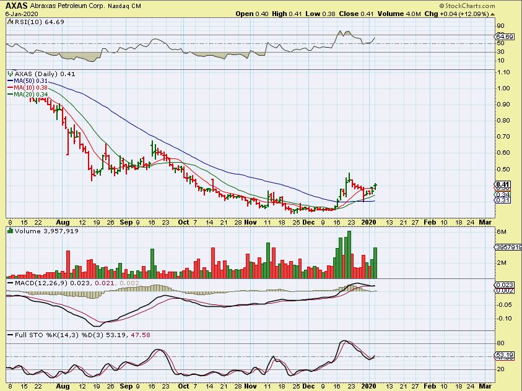Click the Volume 3,957,919 legend text

[46, 231]
